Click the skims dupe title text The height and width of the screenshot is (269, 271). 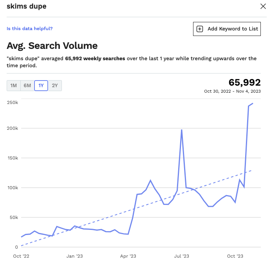click(27, 6)
